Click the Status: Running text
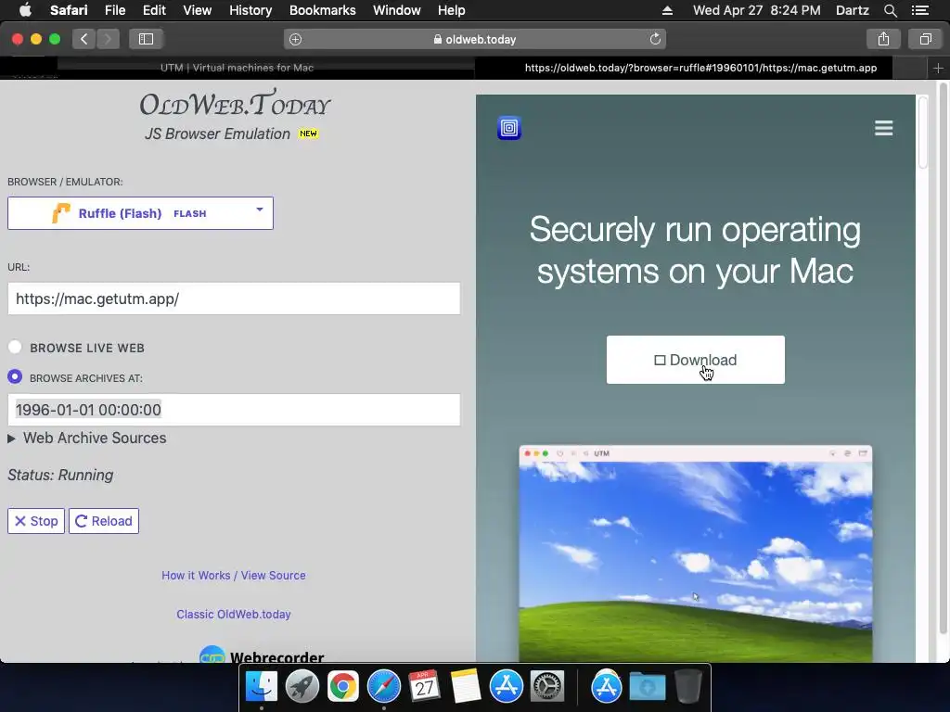 click(60, 476)
